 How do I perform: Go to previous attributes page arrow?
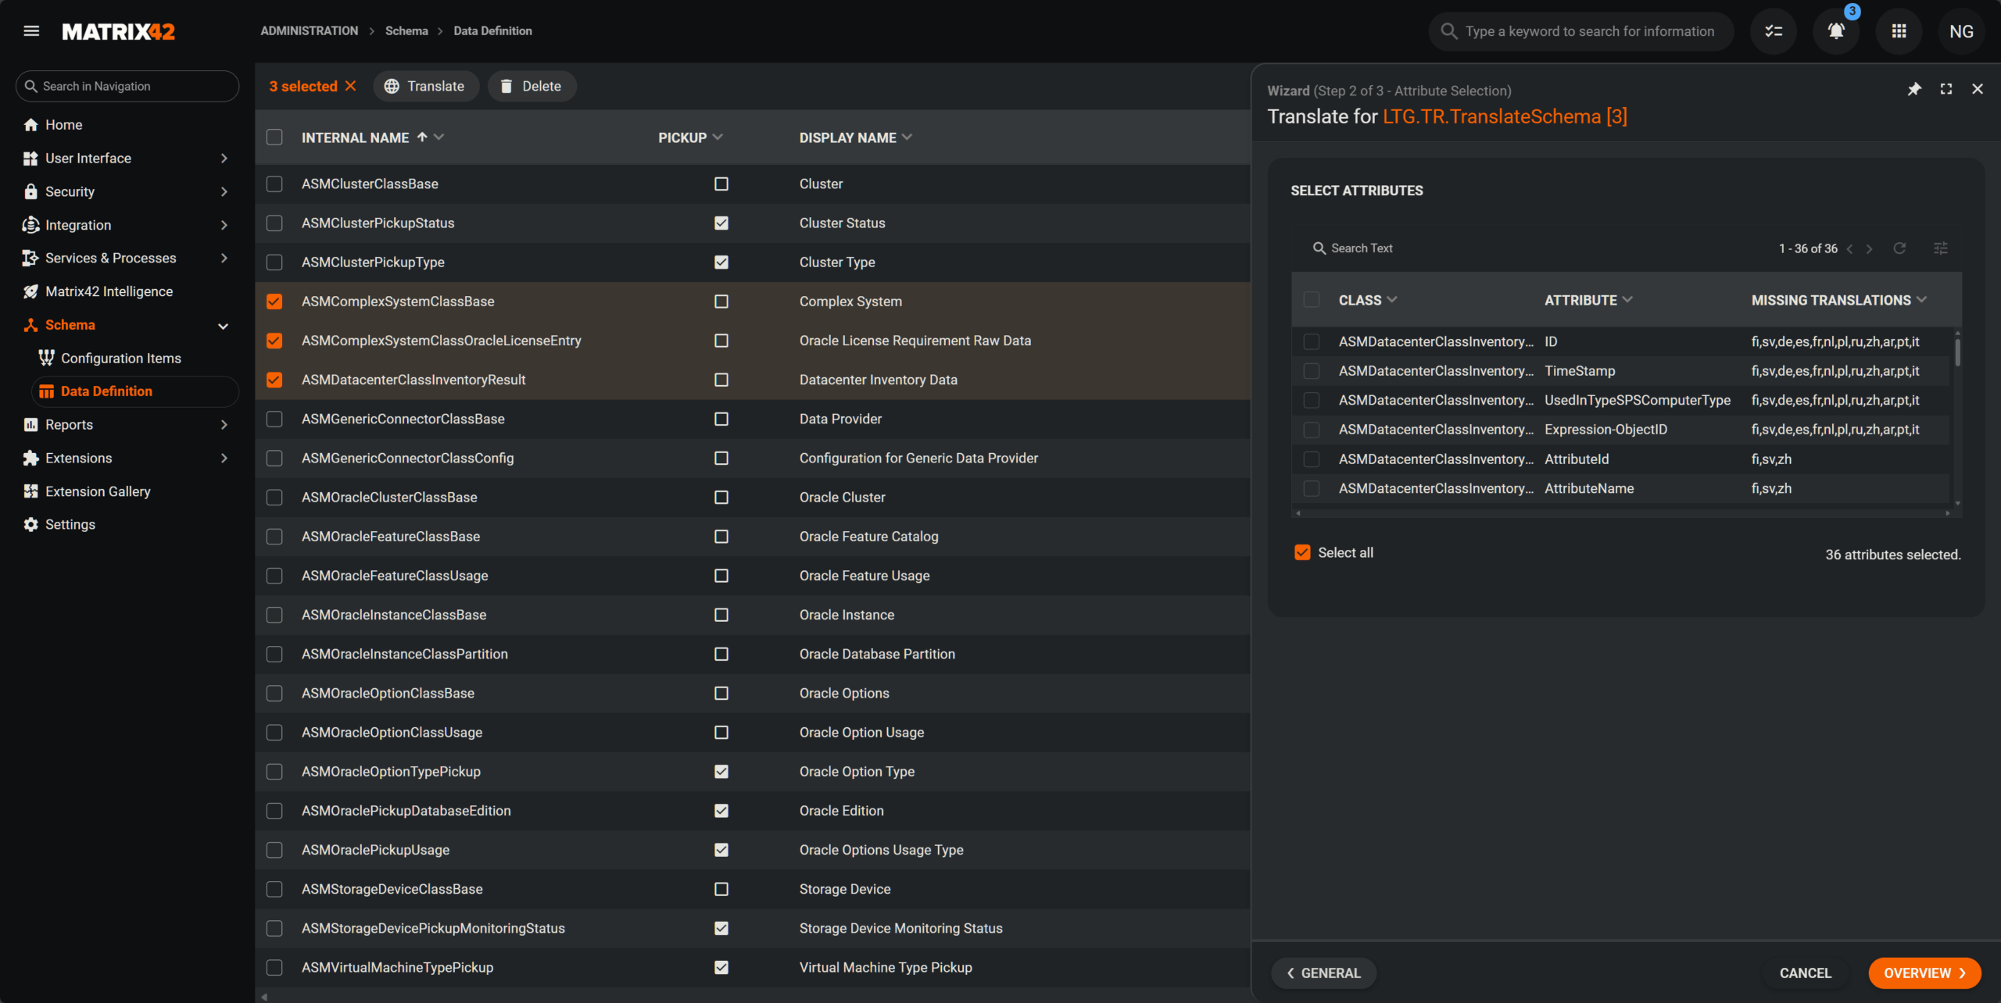pyautogui.click(x=1849, y=248)
